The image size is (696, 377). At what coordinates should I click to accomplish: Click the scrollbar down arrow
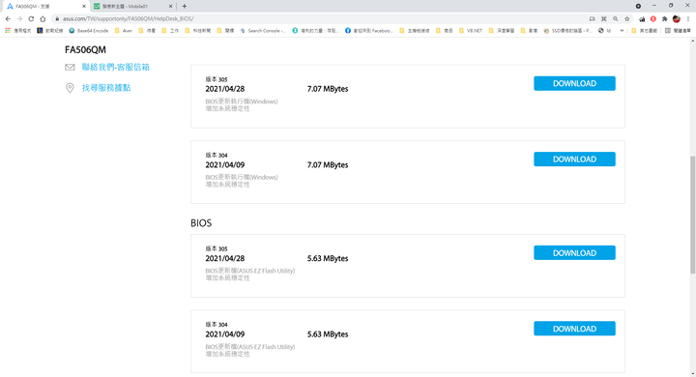(692, 374)
